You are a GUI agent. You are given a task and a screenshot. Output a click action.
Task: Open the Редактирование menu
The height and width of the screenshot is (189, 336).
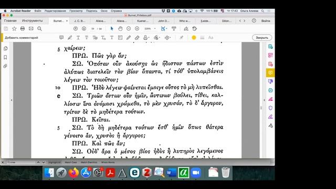pos(55,10)
